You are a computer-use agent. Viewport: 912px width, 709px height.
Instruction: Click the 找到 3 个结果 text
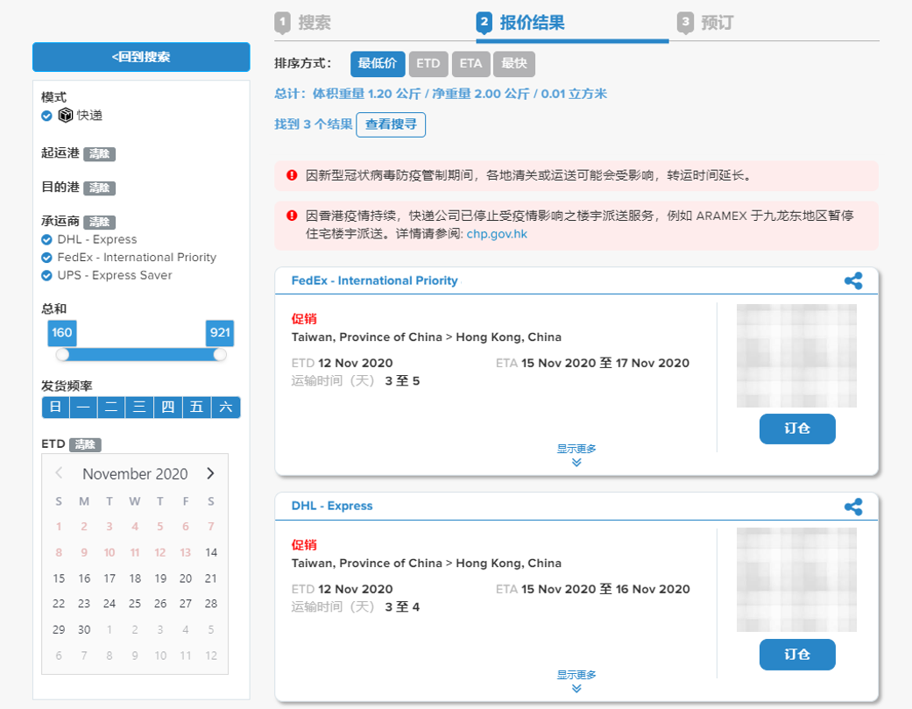314,124
